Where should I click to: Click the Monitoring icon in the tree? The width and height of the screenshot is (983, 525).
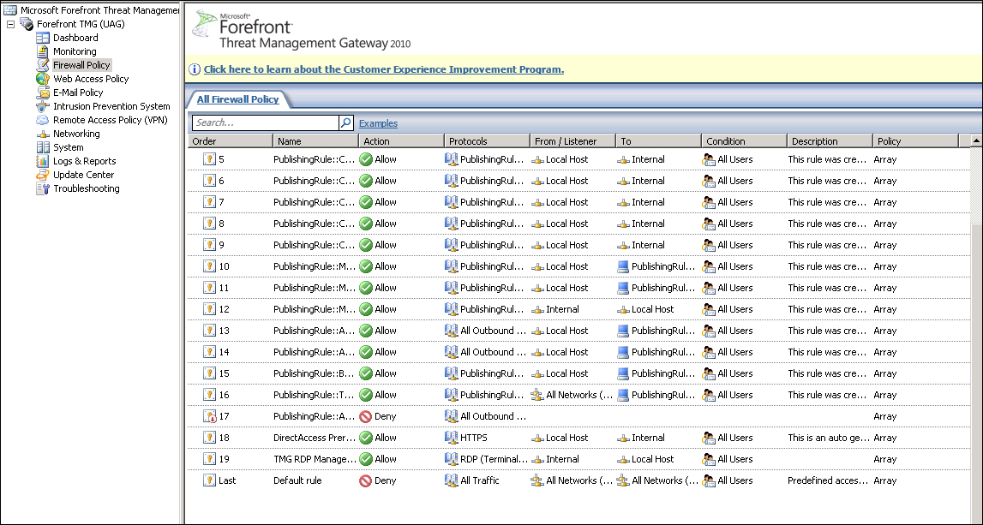click(x=43, y=51)
